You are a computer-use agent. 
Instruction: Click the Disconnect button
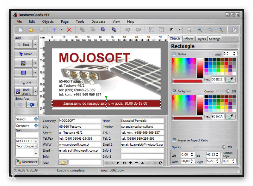tap(27, 162)
